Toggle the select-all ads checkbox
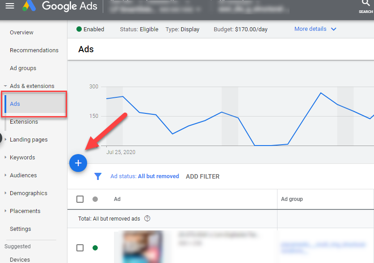Viewport: 374px width, 263px height. coord(80,199)
